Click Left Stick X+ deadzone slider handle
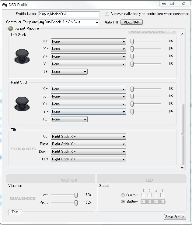Screen dimensions: 192x225 [x=132, y=41]
